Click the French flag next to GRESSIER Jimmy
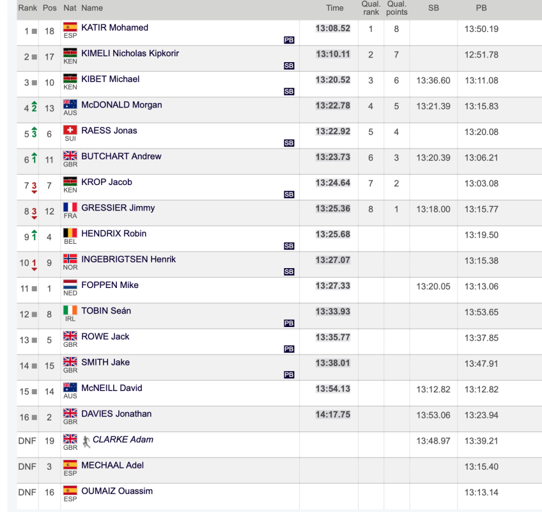The image size is (542, 512). pyautogui.click(x=70, y=207)
